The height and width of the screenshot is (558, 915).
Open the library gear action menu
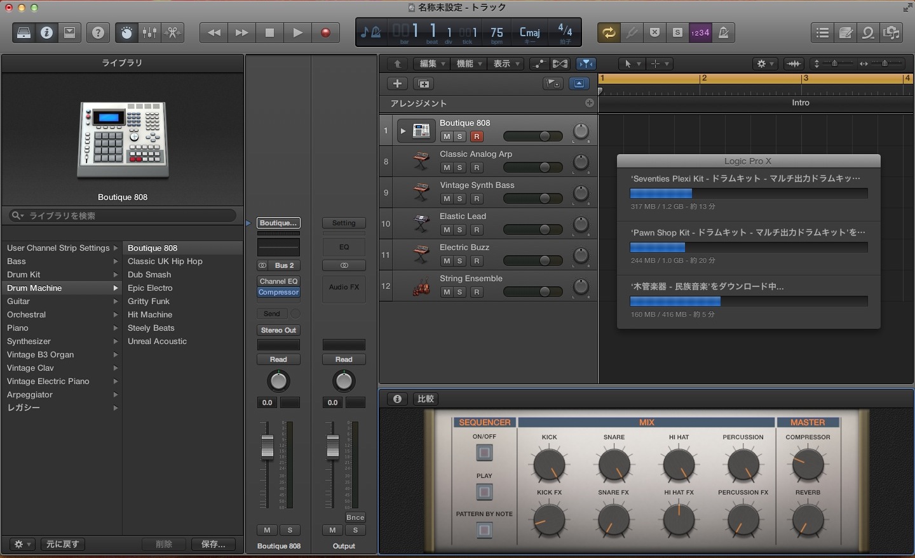(x=23, y=544)
